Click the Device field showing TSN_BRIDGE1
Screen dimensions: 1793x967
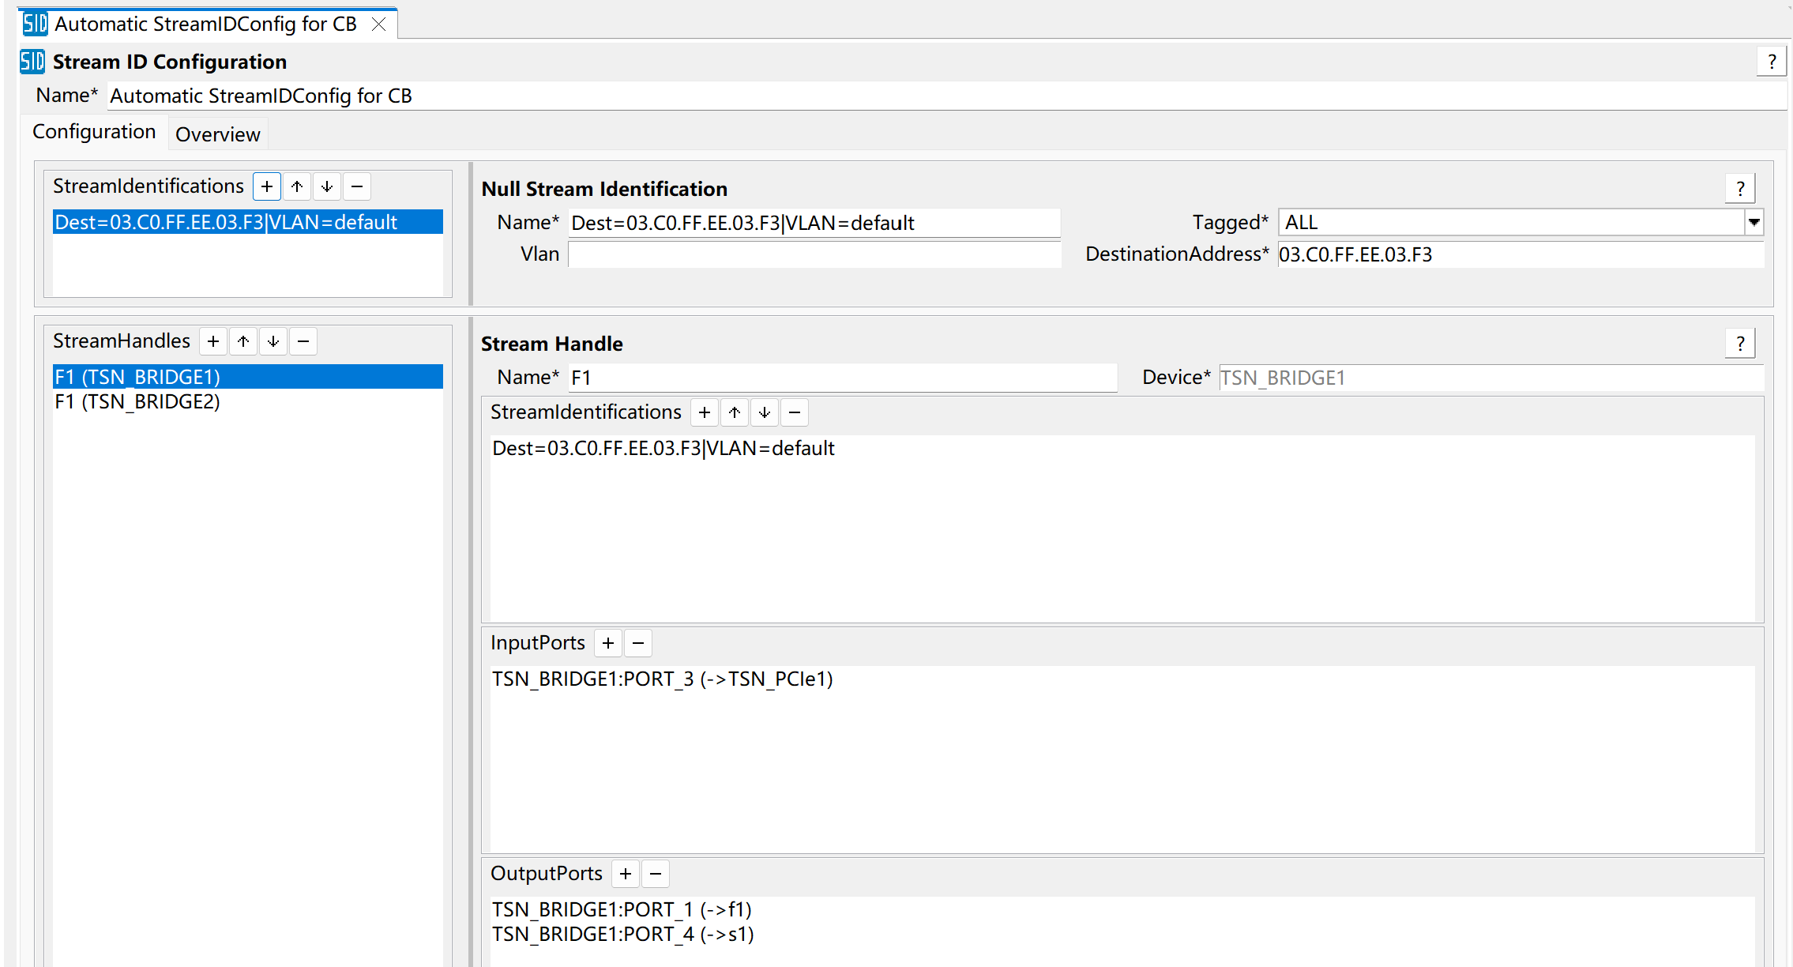[1490, 378]
